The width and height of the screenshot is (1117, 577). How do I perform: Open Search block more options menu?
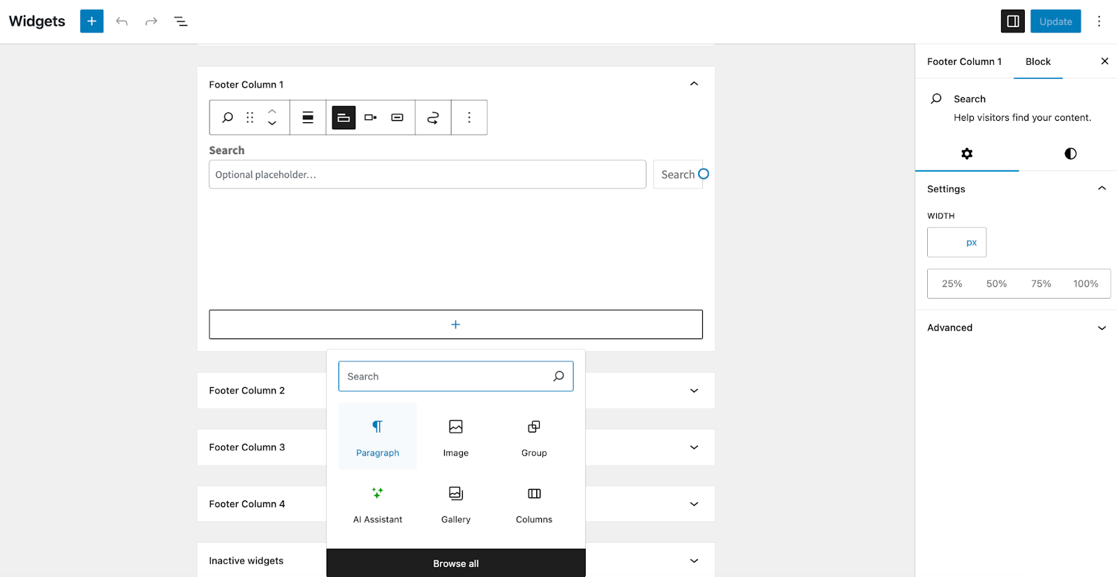[469, 117]
